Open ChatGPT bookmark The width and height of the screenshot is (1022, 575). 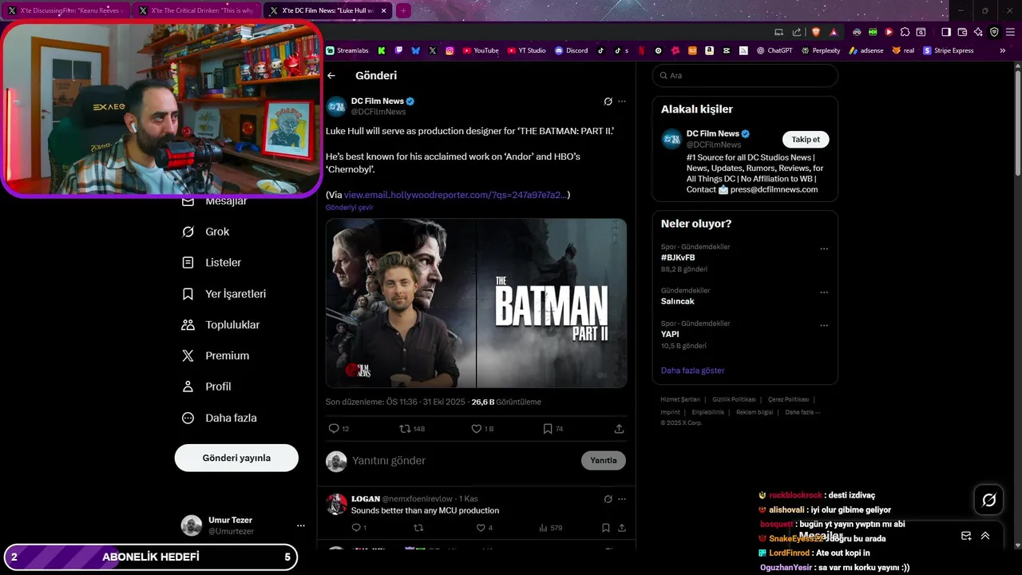(774, 50)
